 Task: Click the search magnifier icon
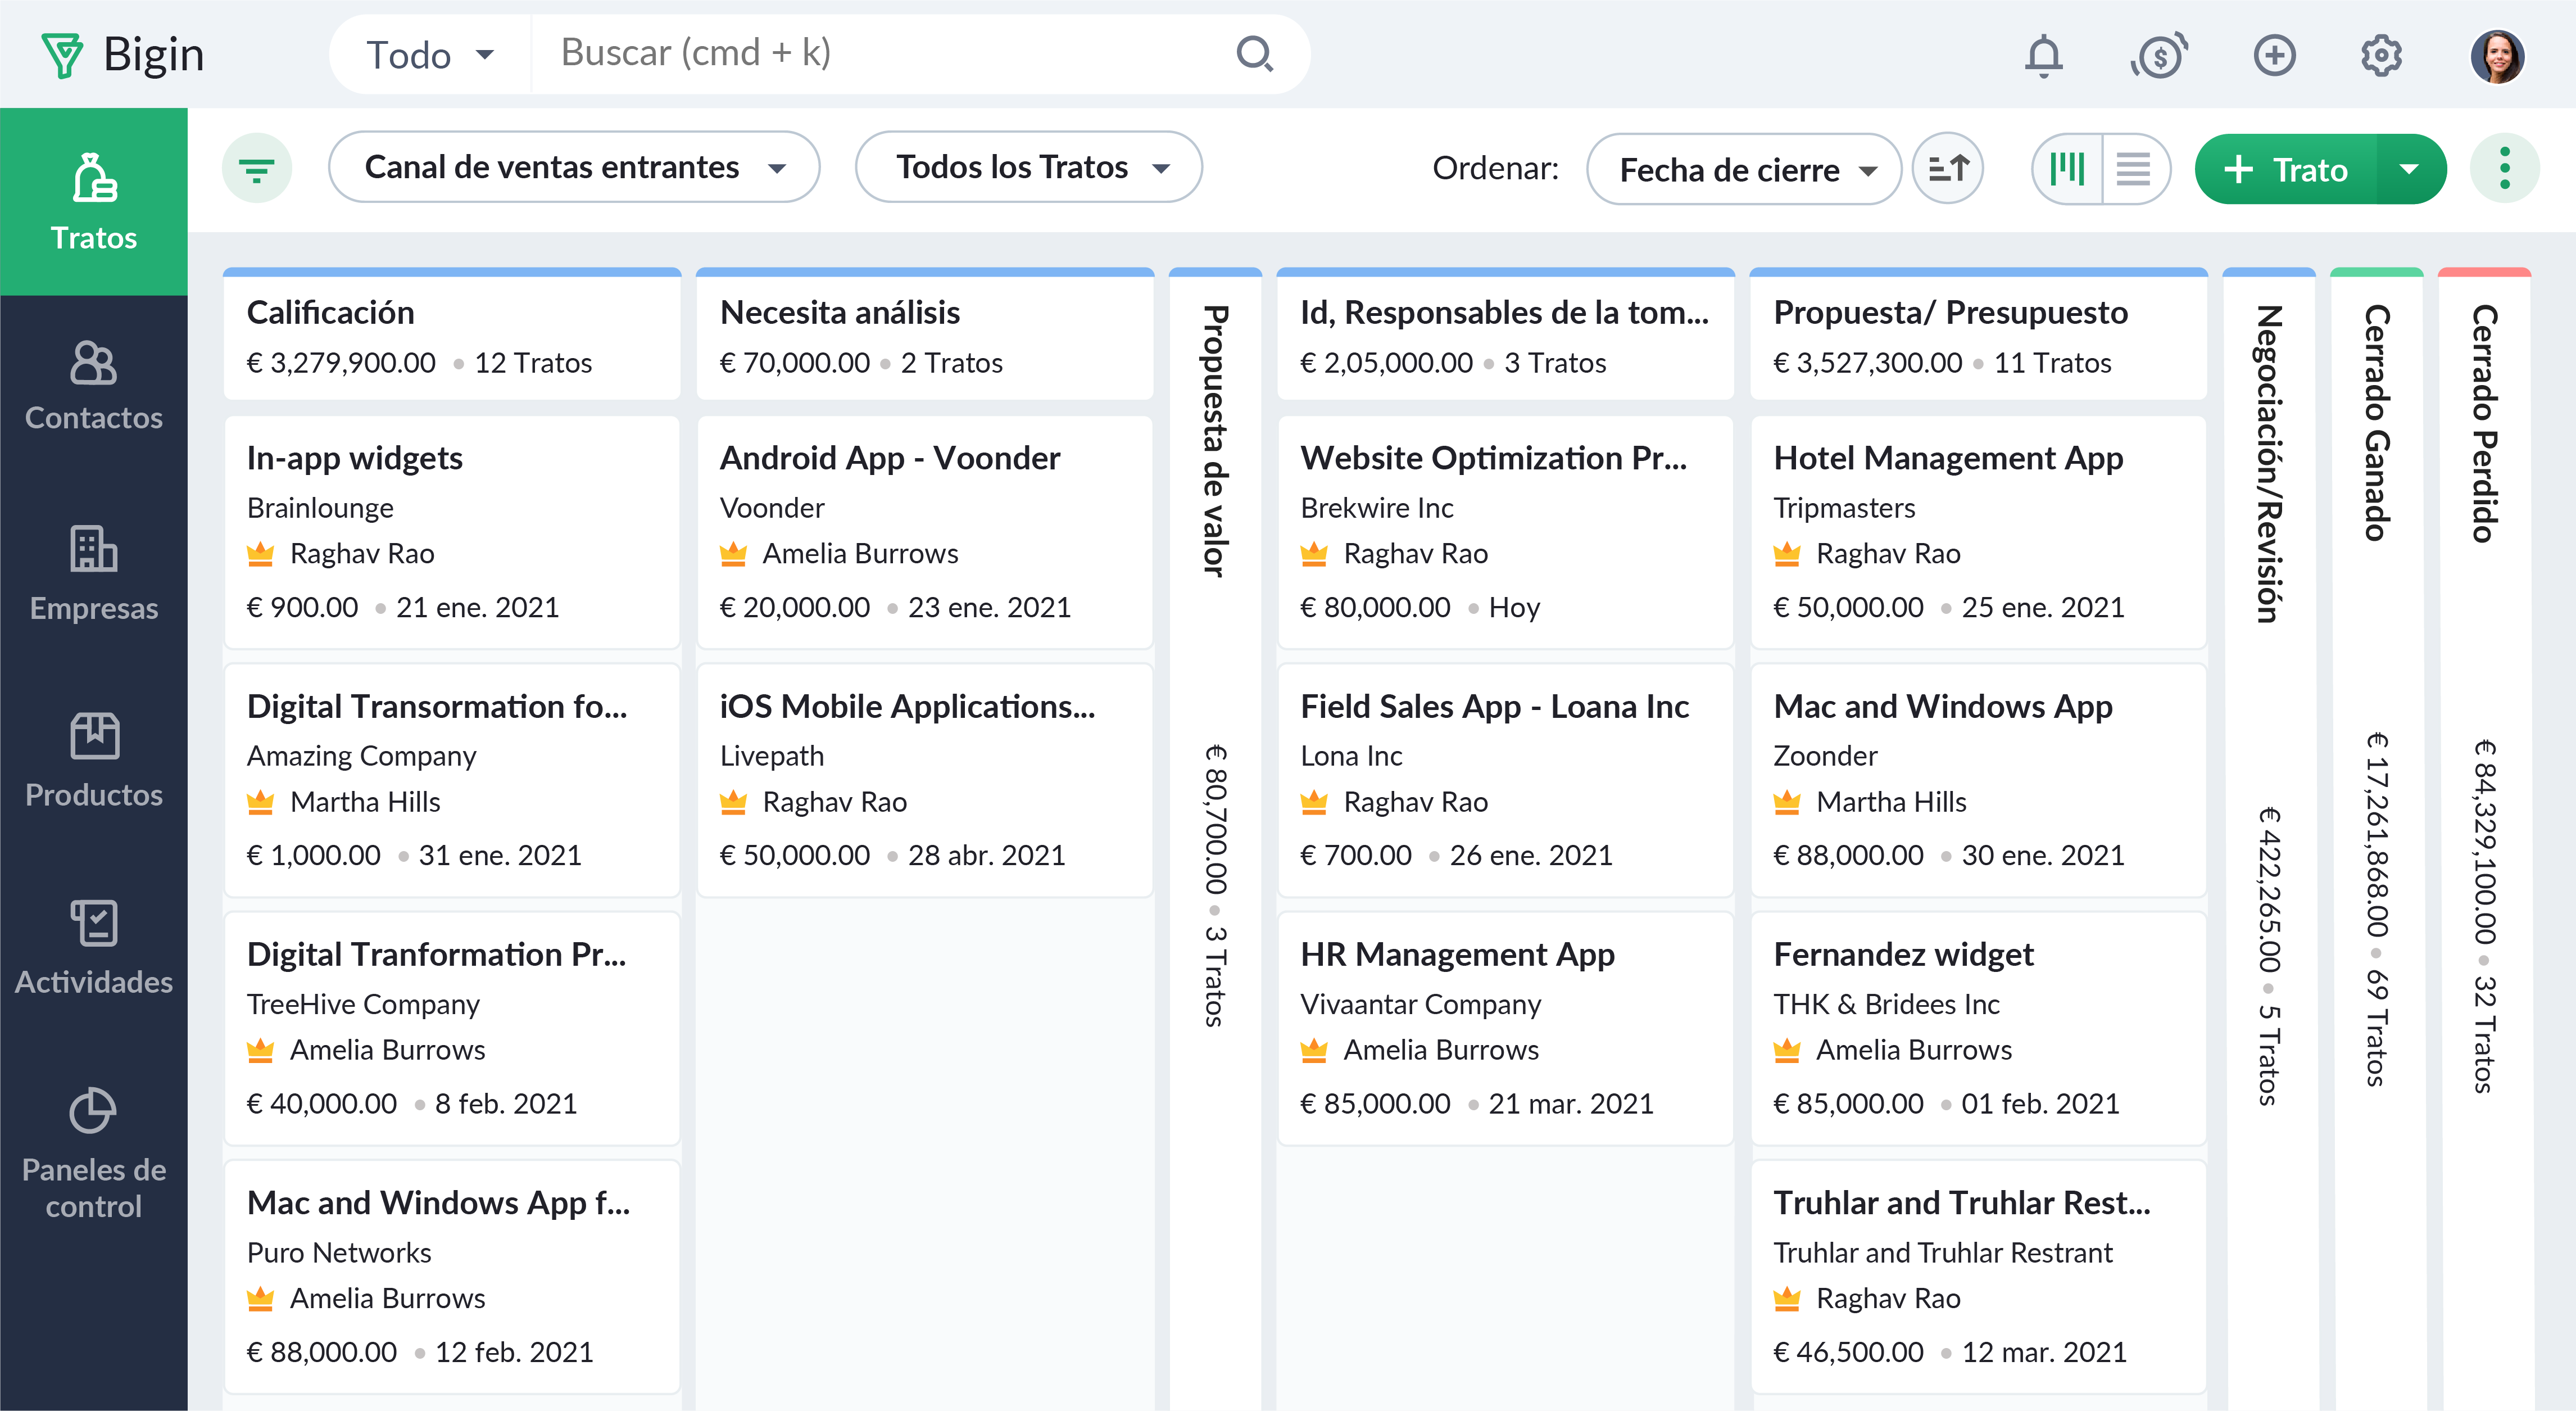[x=1254, y=54]
